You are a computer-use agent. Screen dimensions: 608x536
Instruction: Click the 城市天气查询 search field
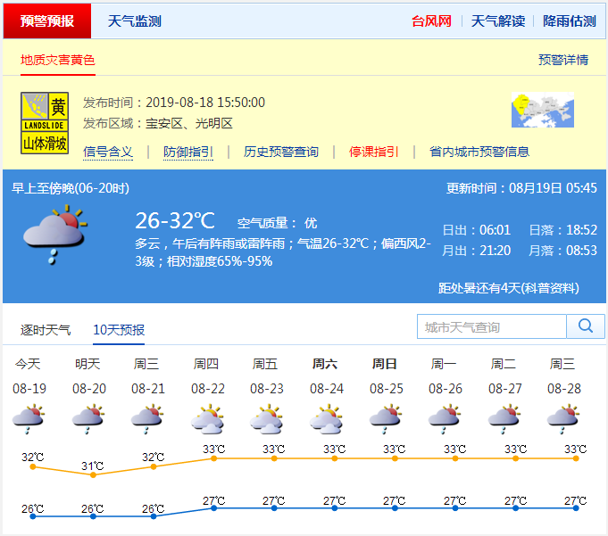pos(491,327)
